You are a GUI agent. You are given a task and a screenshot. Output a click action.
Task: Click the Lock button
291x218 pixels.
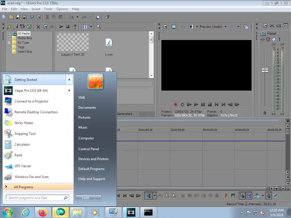point(85,198)
